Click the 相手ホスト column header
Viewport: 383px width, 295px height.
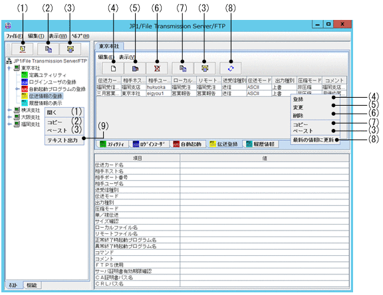coord(134,80)
